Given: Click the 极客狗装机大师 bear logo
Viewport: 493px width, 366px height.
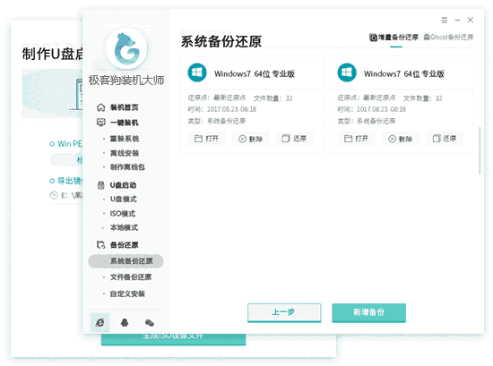Looking at the screenshot, I should click(x=126, y=48).
